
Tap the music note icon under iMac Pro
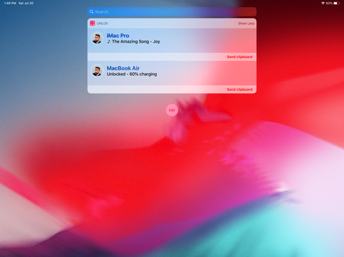109,42
